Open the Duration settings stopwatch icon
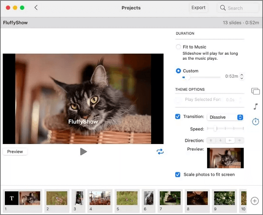Image resolution: width=263 pixels, height=215 pixels. click(255, 122)
